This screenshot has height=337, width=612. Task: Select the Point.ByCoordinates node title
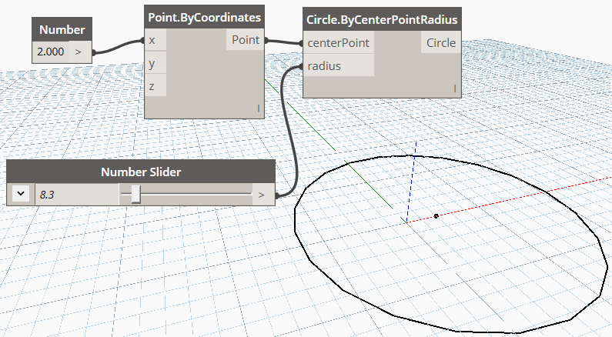point(205,17)
